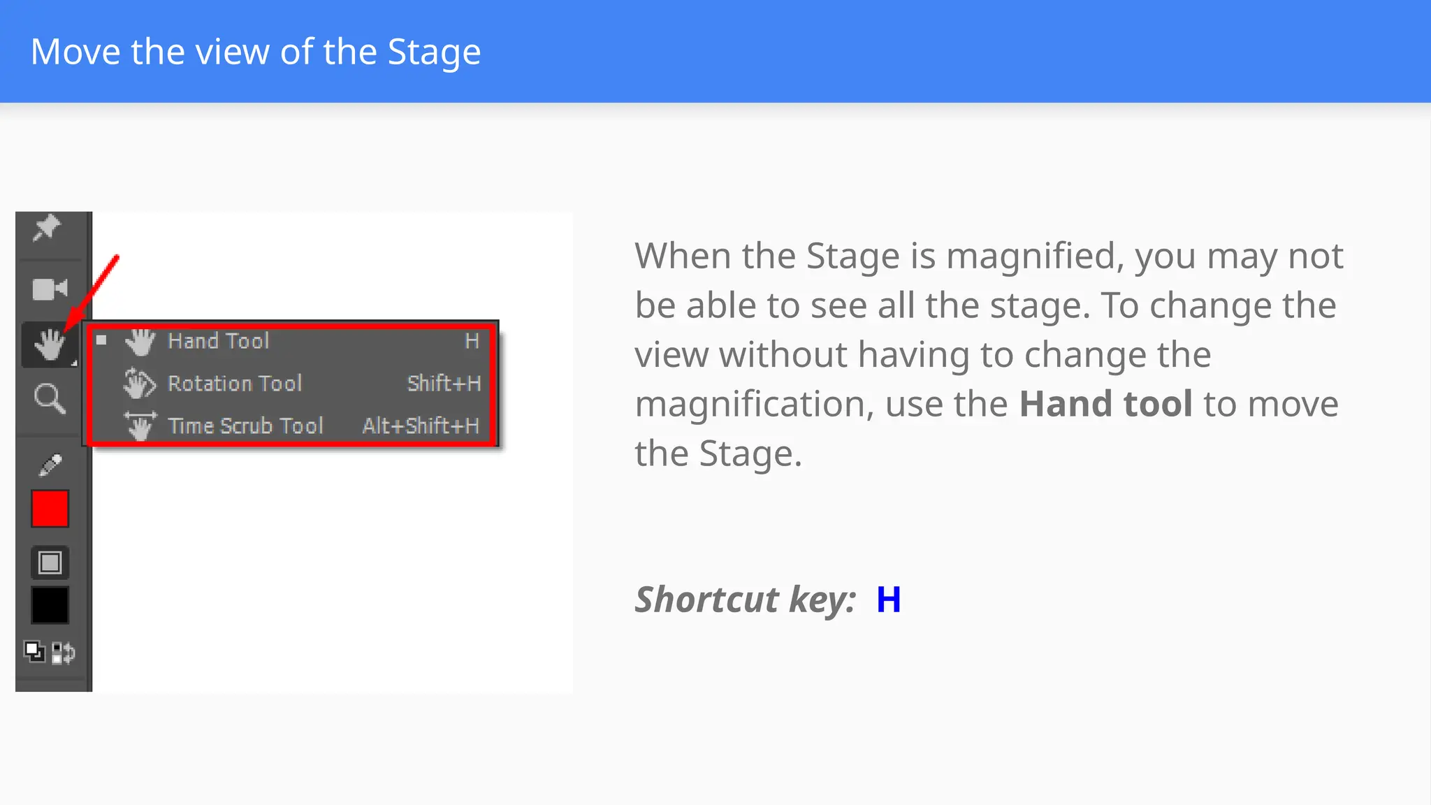
Task: Choose Time Scrub Tool from the flyout
Action: [245, 426]
